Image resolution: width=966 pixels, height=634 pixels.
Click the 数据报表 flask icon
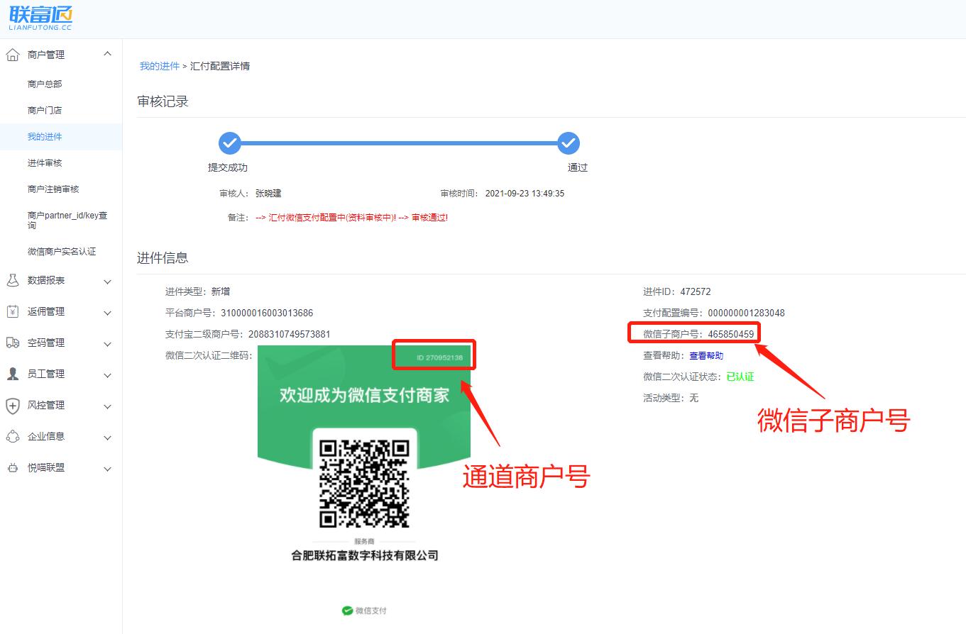[13, 280]
